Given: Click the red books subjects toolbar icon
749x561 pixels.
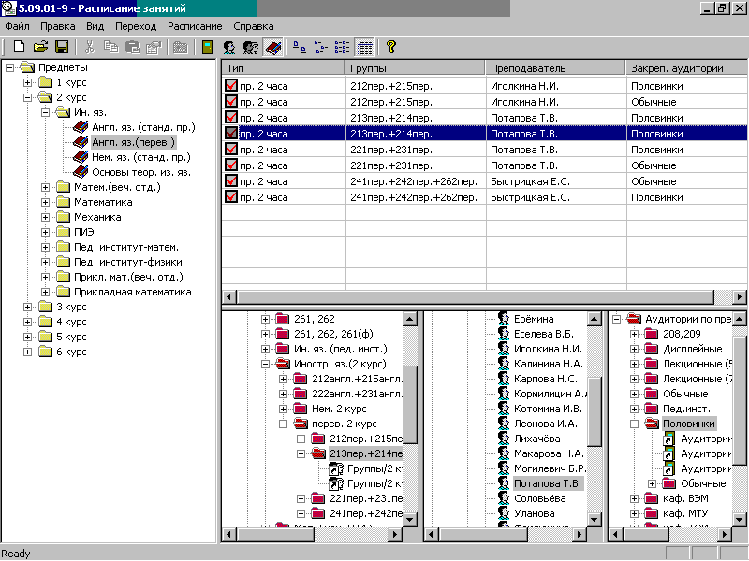Looking at the screenshot, I should coord(272,47).
